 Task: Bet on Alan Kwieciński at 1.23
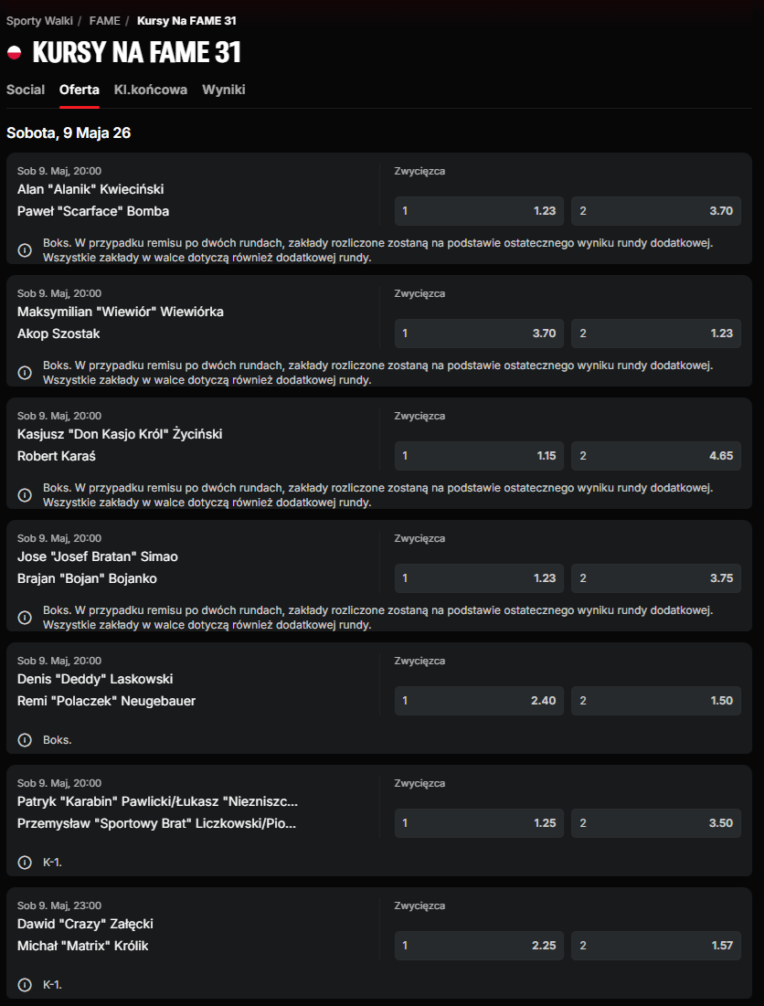479,211
